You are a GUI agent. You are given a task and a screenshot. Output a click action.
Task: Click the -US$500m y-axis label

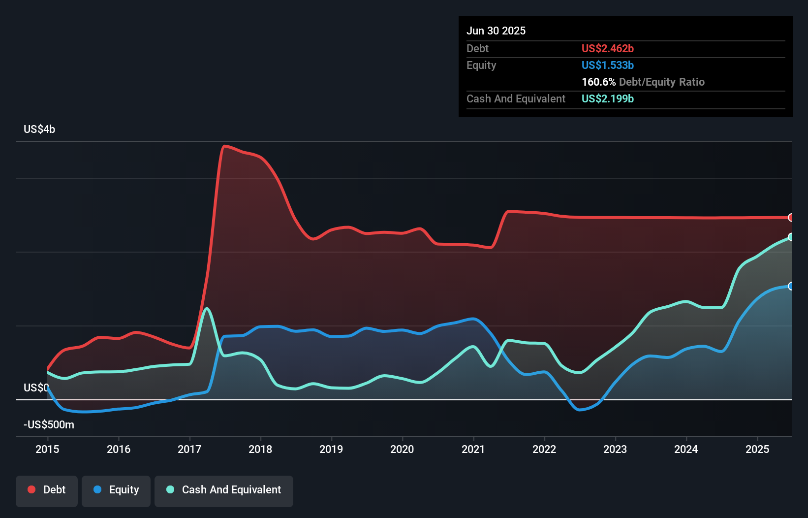[x=49, y=425]
